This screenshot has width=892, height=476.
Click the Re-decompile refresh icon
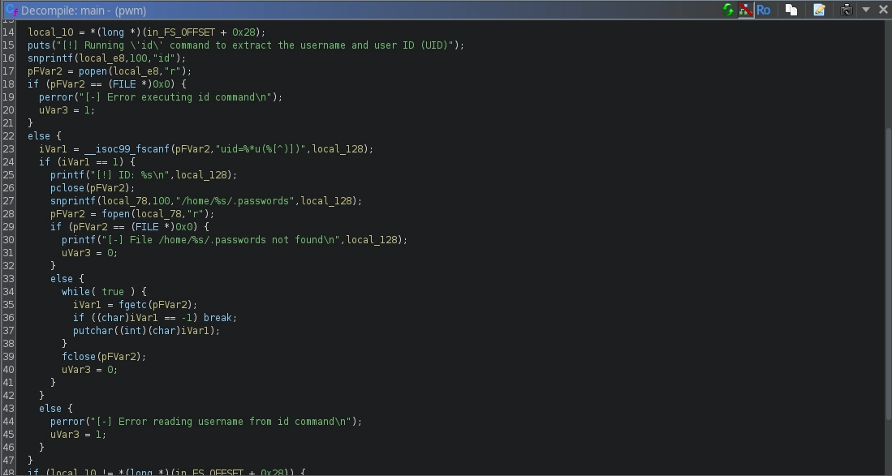[x=728, y=10]
